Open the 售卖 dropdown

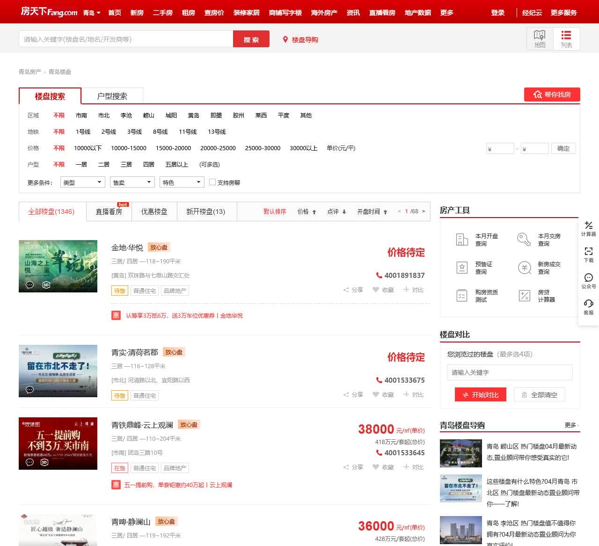point(132,182)
